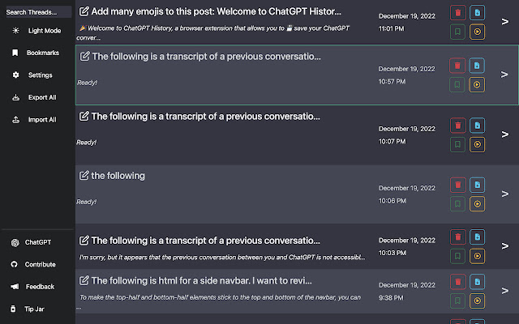Viewport: 519px width, 324px height.
Task: Export the 10:57 PM thread to file
Action: (478, 65)
